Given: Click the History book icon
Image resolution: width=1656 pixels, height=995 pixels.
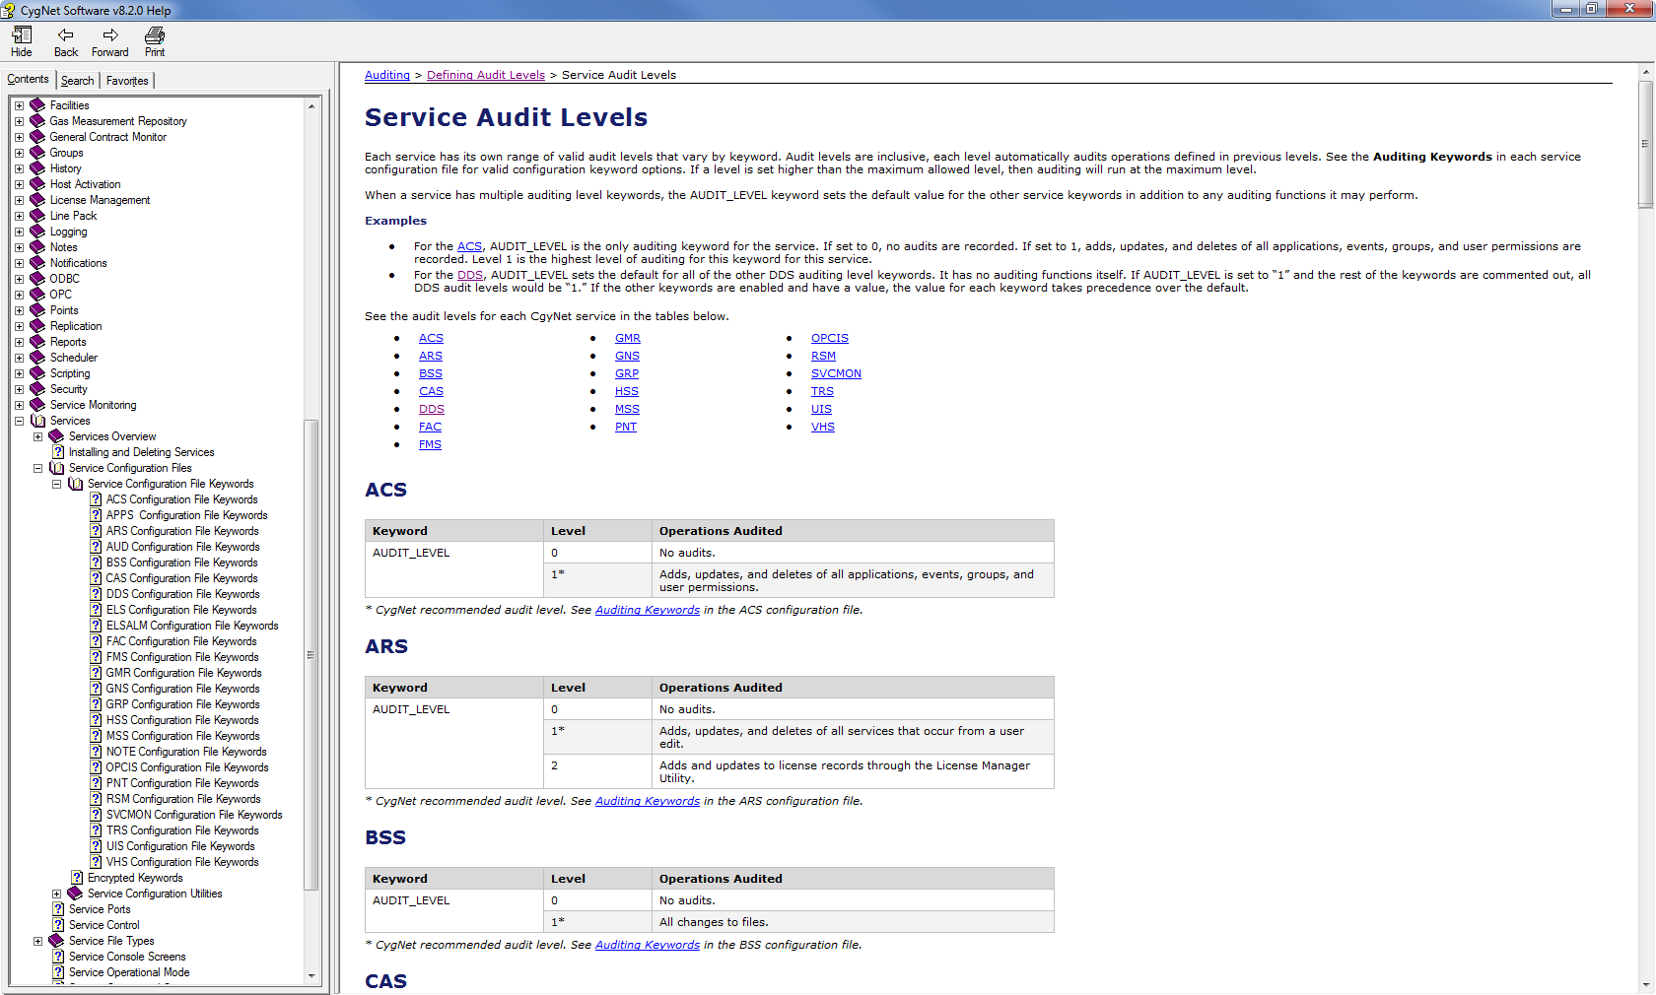Looking at the screenshot, I should pos(38,168).
